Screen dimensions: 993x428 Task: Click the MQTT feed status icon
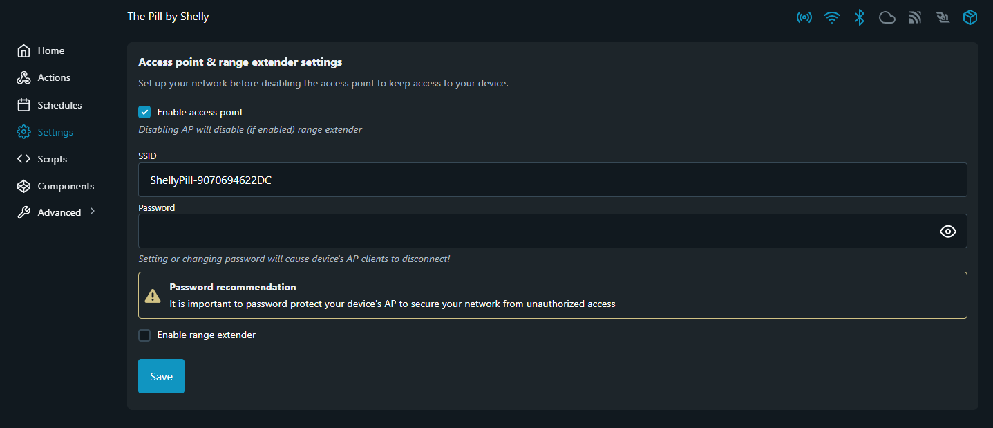(x=915, y=17)
